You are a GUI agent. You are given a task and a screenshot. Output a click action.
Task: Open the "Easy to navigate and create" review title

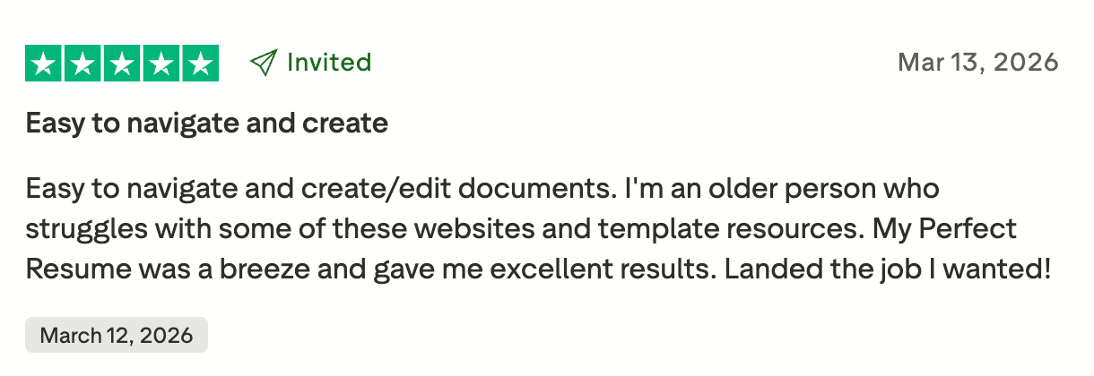coord(207,123)
